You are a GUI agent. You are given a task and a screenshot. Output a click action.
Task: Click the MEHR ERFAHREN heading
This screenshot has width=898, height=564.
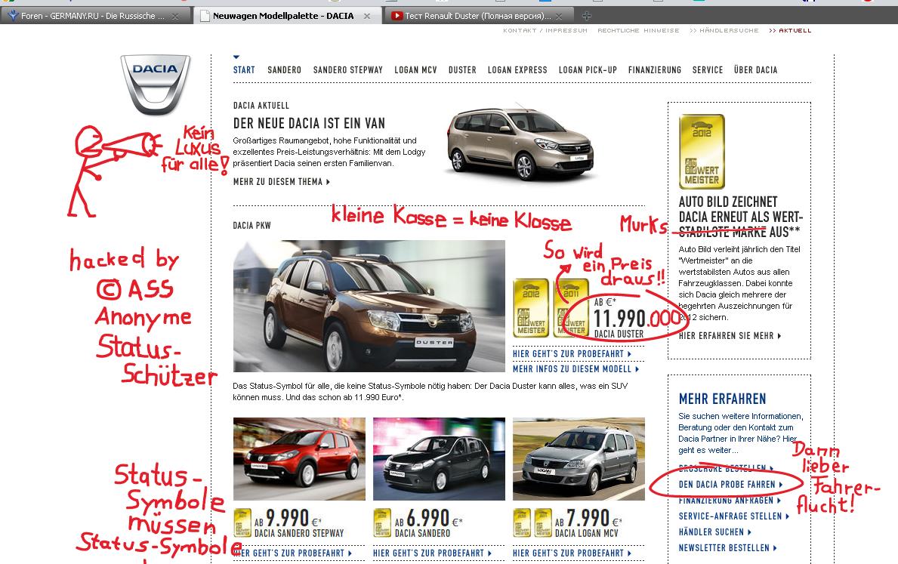tap(722, 399)
